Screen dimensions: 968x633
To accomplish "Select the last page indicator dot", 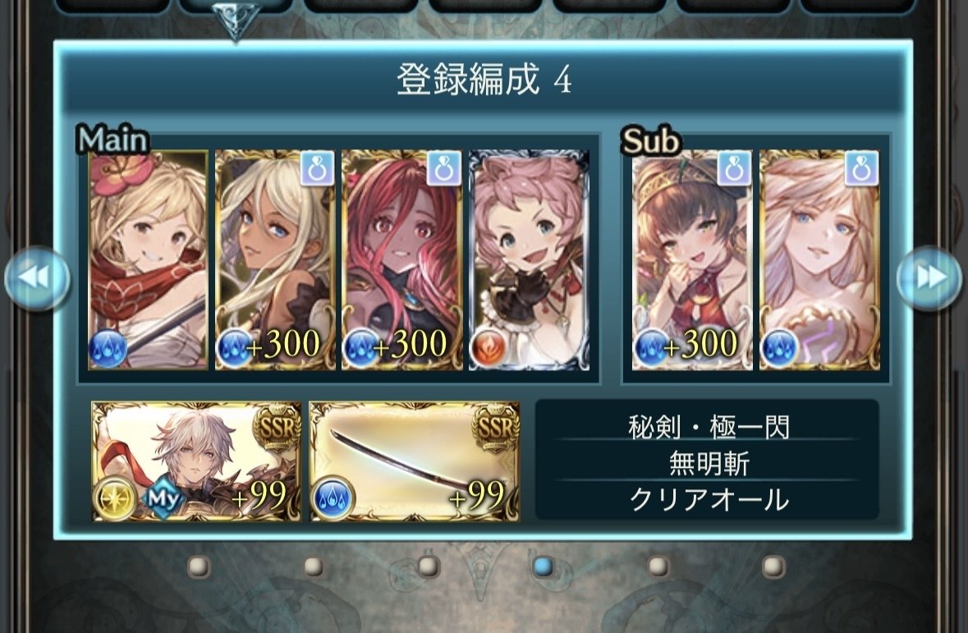I will (x=773, y=566).
